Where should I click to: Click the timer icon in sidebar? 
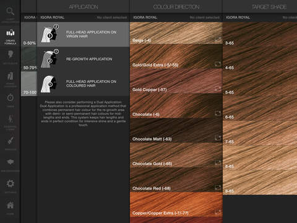point(11,97)
